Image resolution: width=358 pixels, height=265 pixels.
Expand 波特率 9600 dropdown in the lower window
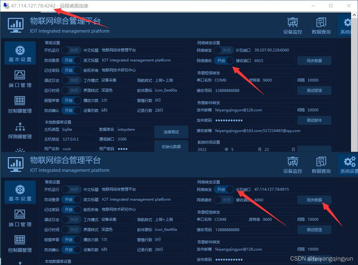click(x=278, y=220)
